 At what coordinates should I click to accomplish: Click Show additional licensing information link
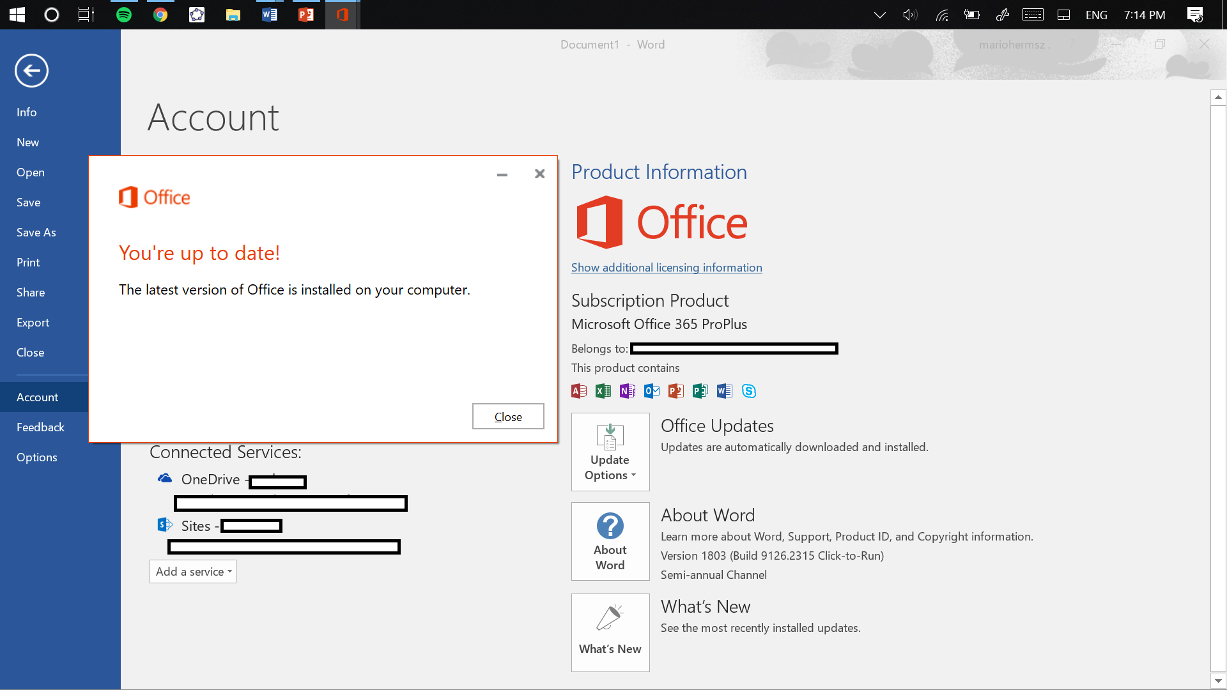point(667,267)
